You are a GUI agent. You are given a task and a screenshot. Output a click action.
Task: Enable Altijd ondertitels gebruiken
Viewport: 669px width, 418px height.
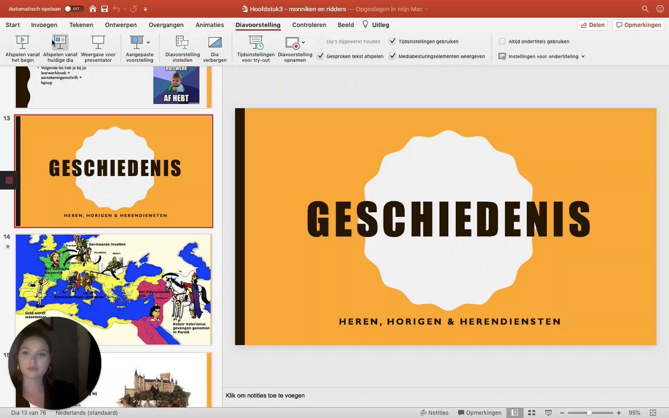coord(502,41)
